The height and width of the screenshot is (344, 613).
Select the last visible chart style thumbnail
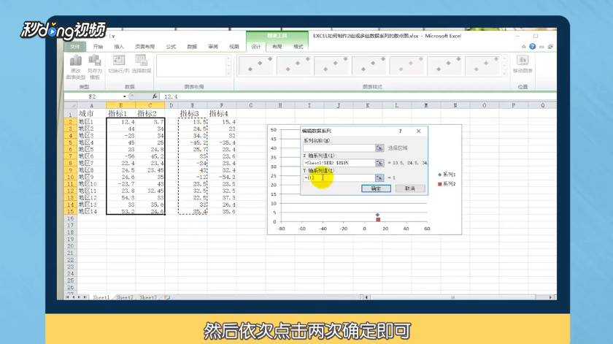[x=482, y=65]
